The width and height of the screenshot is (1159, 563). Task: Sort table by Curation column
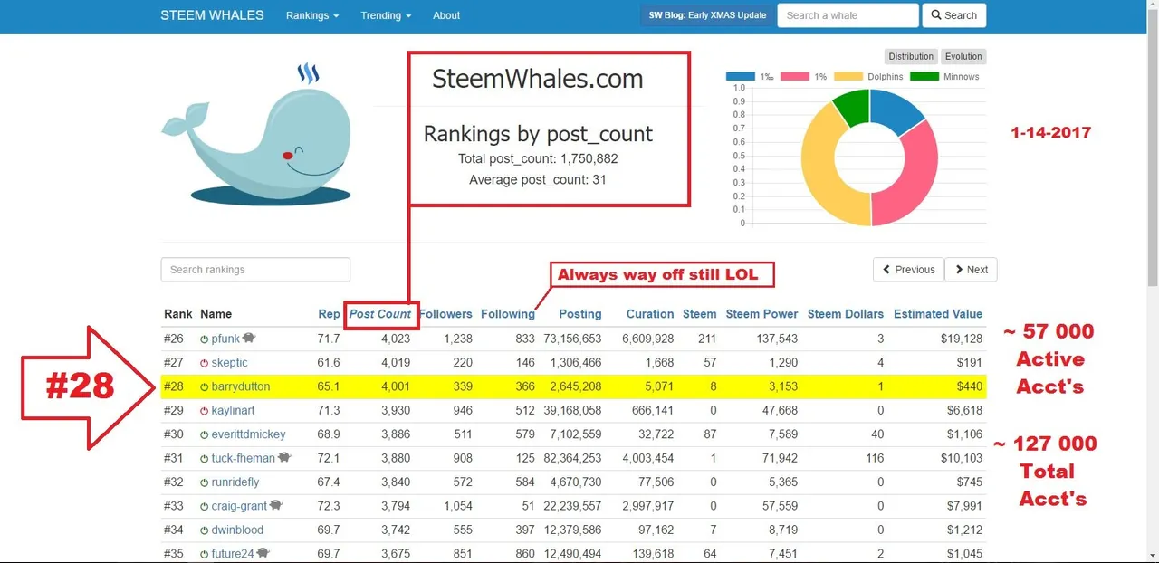(650, 314)
